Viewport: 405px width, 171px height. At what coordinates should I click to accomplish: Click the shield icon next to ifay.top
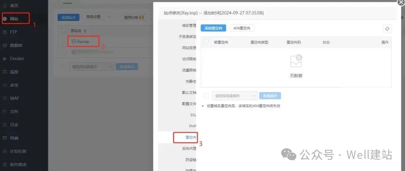pos(74,41)
